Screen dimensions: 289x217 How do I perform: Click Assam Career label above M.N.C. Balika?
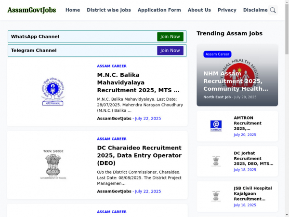(112, 66)
